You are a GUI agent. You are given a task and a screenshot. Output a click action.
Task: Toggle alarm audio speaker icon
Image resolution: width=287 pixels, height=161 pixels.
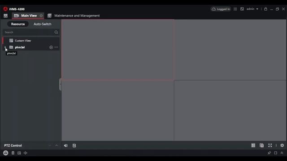(x=26, y=153)
